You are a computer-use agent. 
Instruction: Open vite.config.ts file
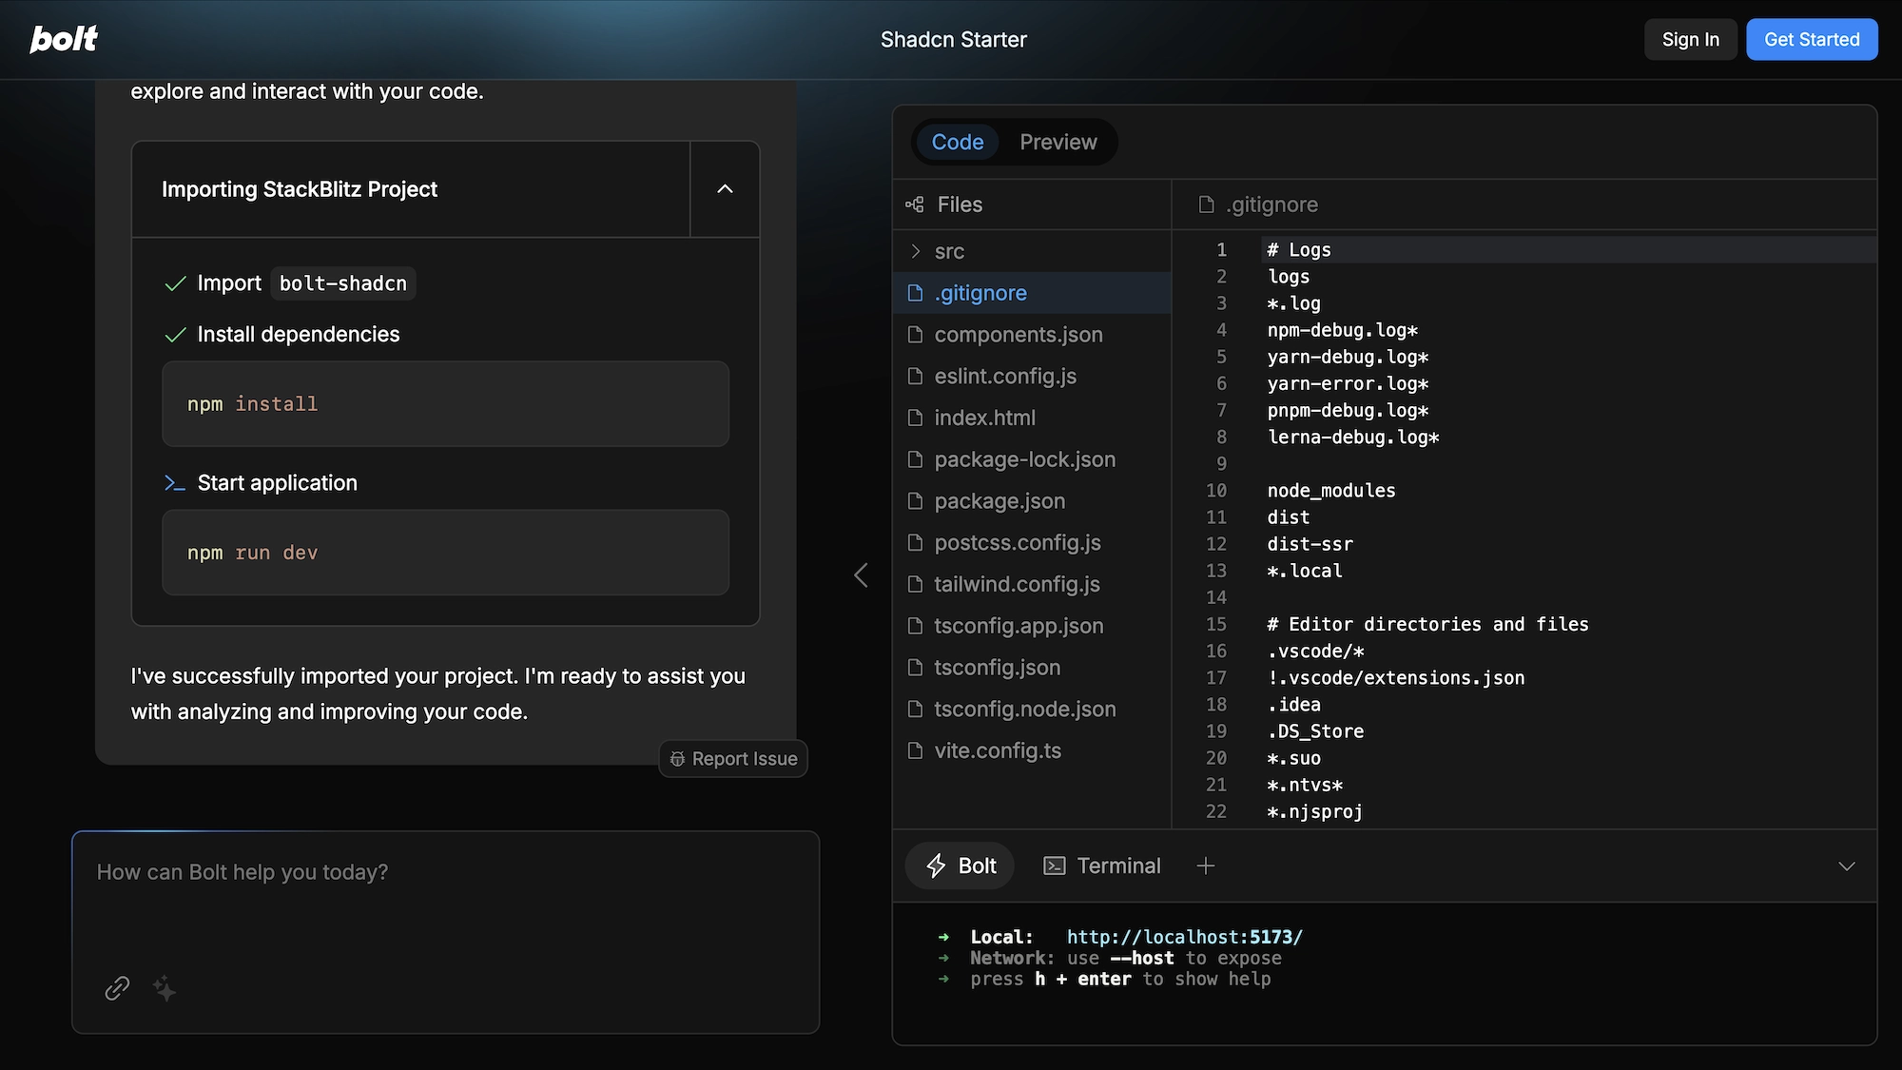(1032, 750)
